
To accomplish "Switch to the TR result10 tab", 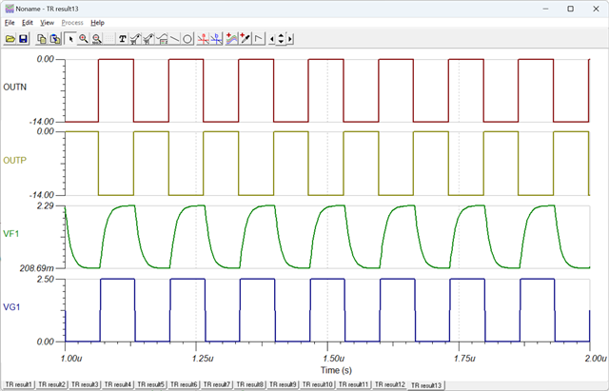I will (x=317, y=384).
